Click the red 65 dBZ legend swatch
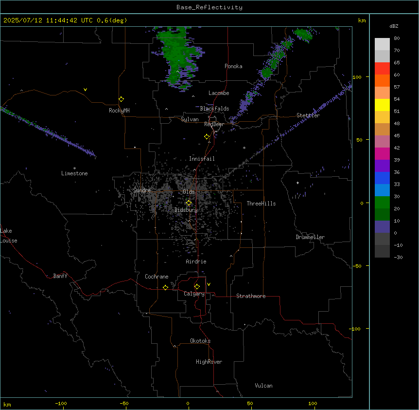Image resolution: width=419 pixels, height=410 pixels. point(382,68)
